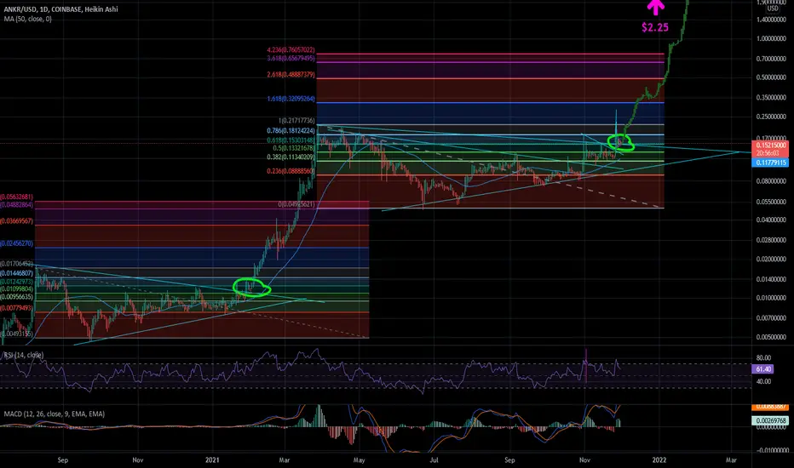
Task: Click the 1.618(0.32095264) Fibonacci level label
Action: click(x=291, y=100)
